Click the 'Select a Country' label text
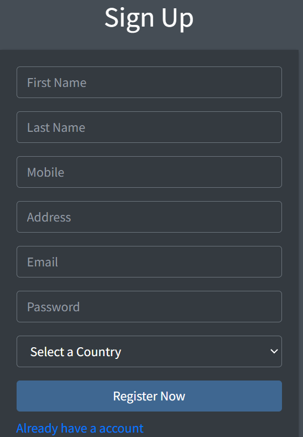The height and width of the screenshot is (437, 303). tap(76, 352)
